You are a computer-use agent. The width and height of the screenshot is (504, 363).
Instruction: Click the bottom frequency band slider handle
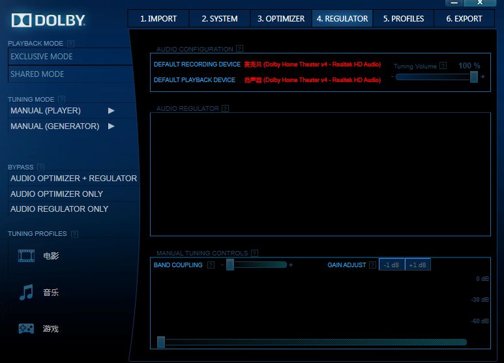(x=161, y=342)
